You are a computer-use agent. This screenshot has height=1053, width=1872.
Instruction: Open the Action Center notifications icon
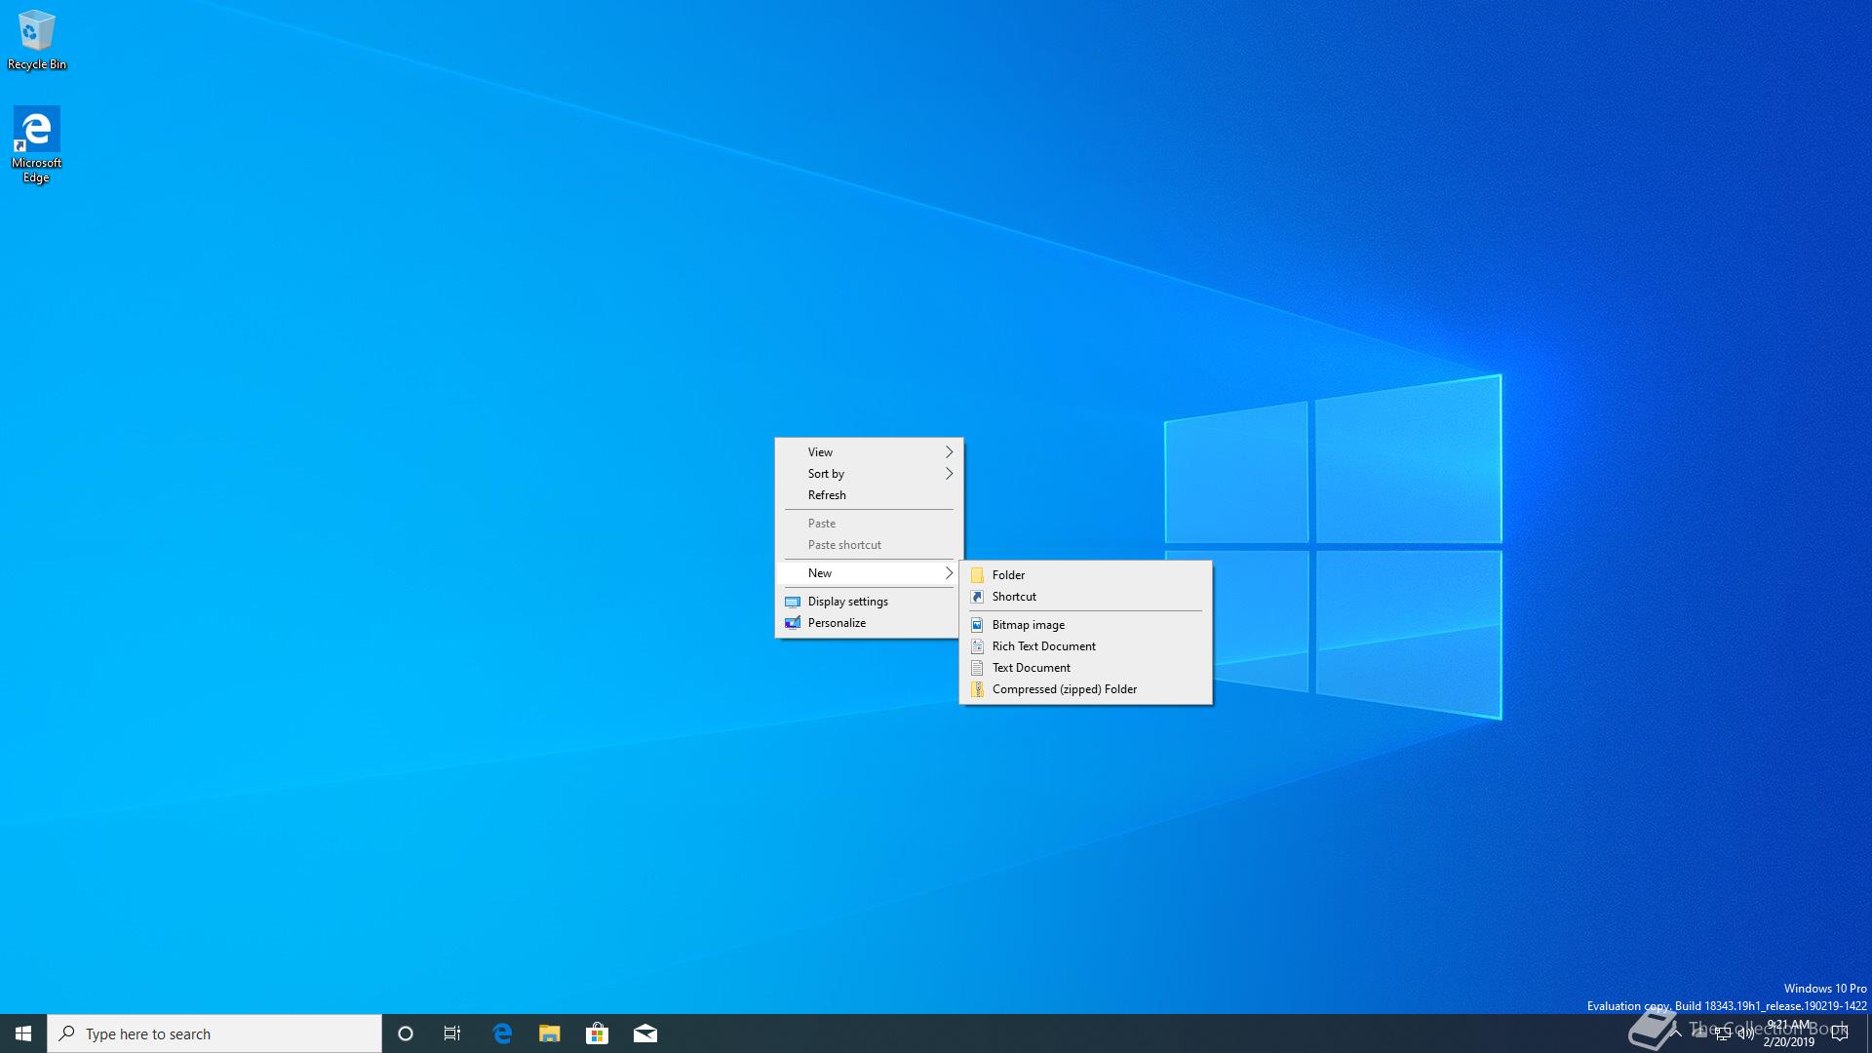[1840, 1033]
